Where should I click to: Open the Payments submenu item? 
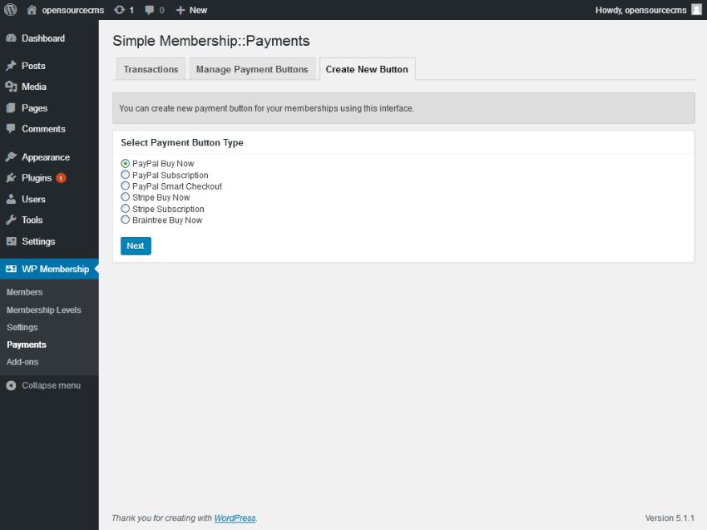27,344
